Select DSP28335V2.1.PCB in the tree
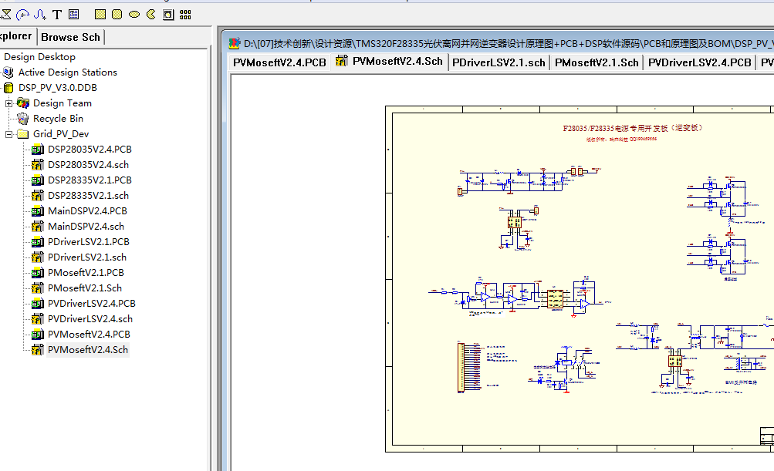 (90, 180)
